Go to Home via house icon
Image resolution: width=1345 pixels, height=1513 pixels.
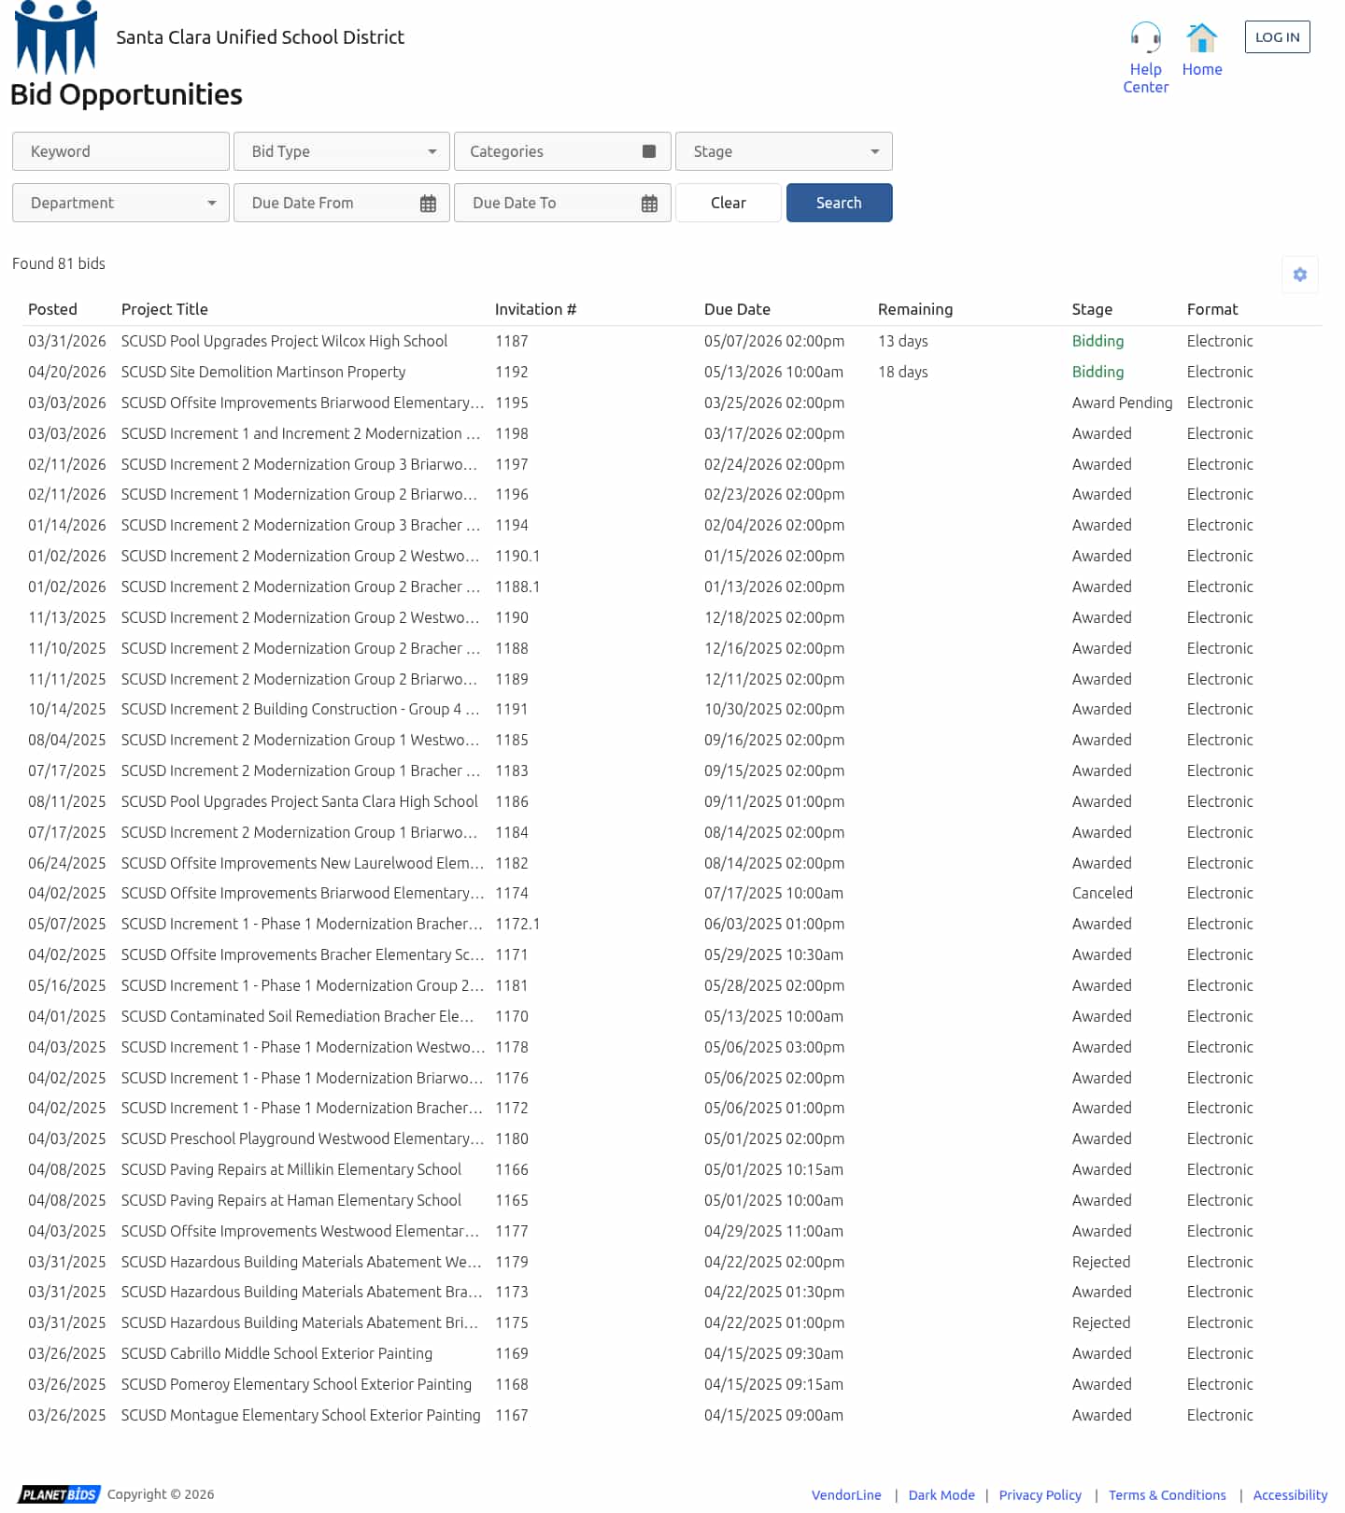(1201, 38)
